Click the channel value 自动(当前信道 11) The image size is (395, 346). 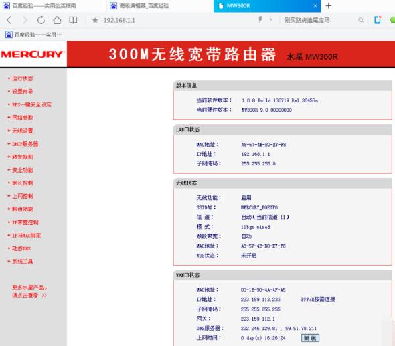265,217
